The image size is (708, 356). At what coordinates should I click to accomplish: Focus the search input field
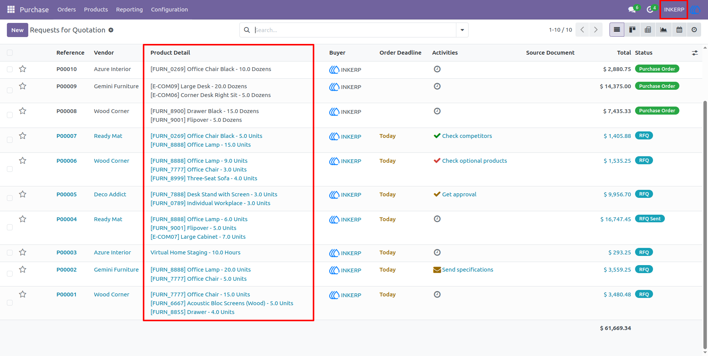(x=354, y=30)
